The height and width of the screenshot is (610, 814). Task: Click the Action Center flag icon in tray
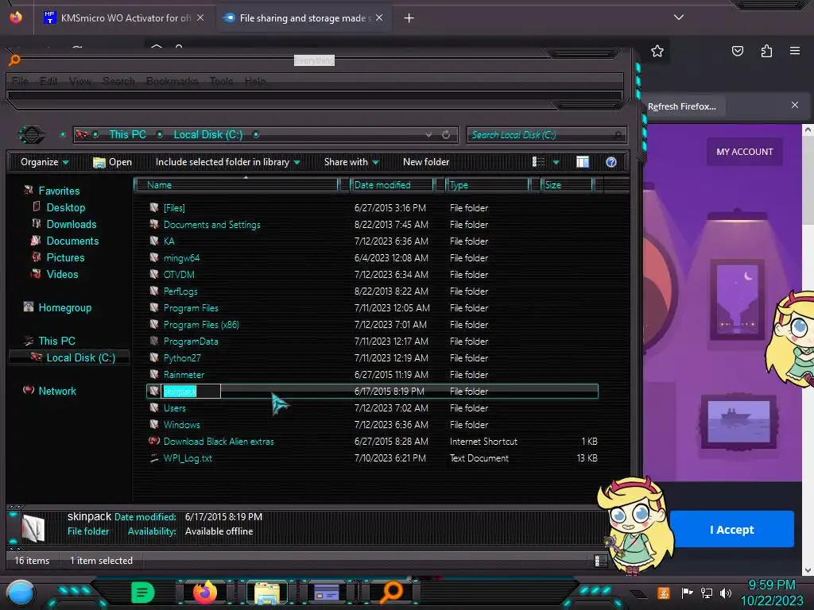pos(687,593)
